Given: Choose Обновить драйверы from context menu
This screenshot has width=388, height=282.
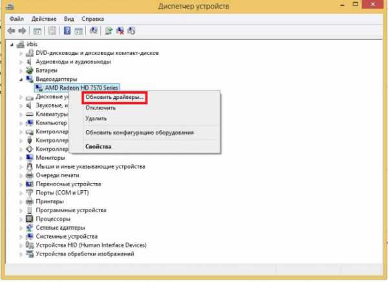Looking at the screenshot, I should point(114,97).
